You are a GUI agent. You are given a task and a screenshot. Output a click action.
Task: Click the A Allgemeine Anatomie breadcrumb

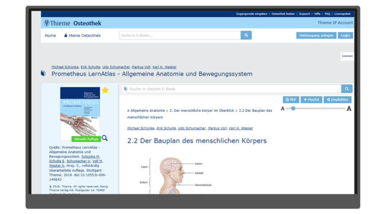[146, 110]
